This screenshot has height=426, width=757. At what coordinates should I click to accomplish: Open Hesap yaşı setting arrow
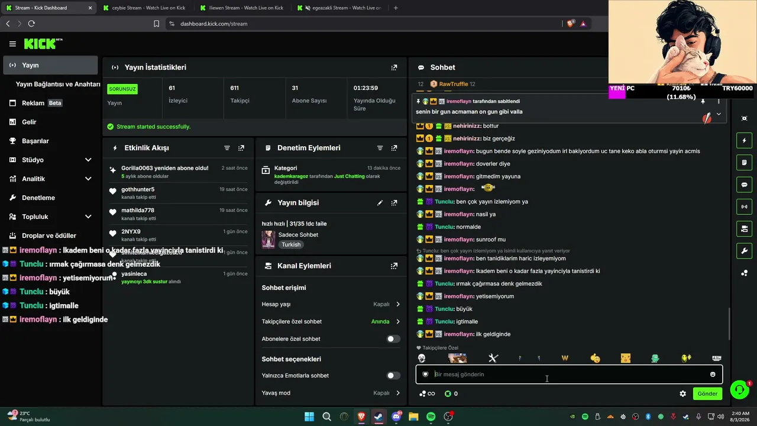pyautogui.click(x=397, y=304)
